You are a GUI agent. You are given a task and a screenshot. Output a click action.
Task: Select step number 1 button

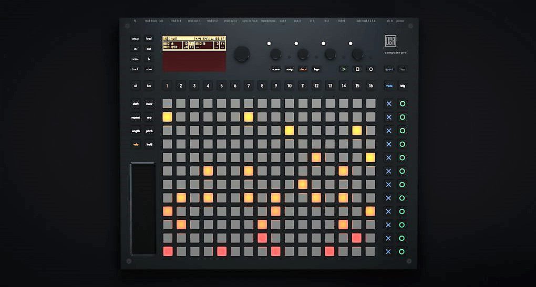pos(167,86)
